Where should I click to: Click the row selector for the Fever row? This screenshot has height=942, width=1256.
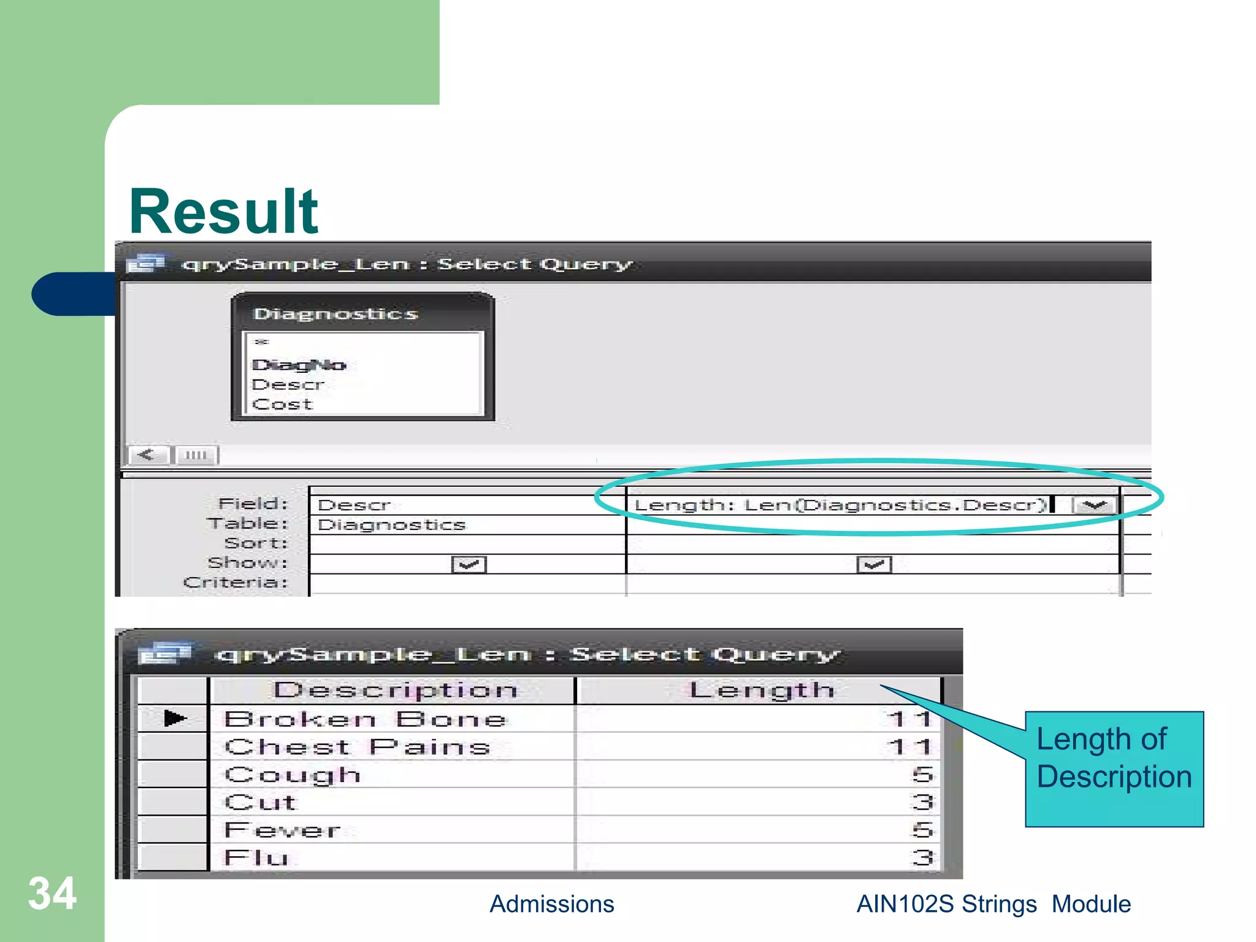pos(173,830)
